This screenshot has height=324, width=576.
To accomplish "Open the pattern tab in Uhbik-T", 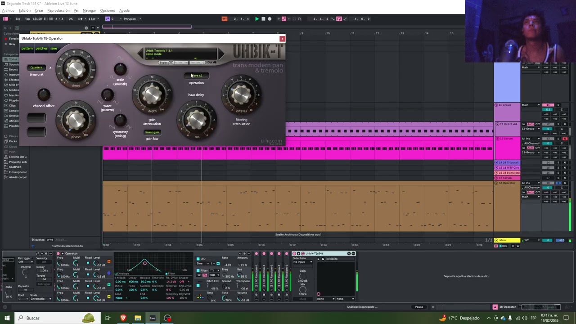I will [x=27, y=48].
